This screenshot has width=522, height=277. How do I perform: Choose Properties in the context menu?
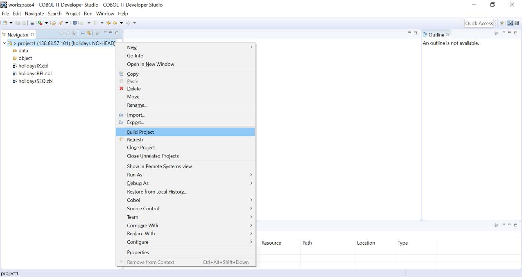[x=138, y=252]
